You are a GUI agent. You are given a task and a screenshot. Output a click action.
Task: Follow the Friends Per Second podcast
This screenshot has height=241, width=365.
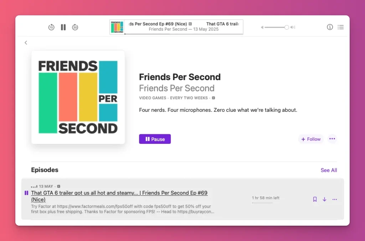(310, 139)
